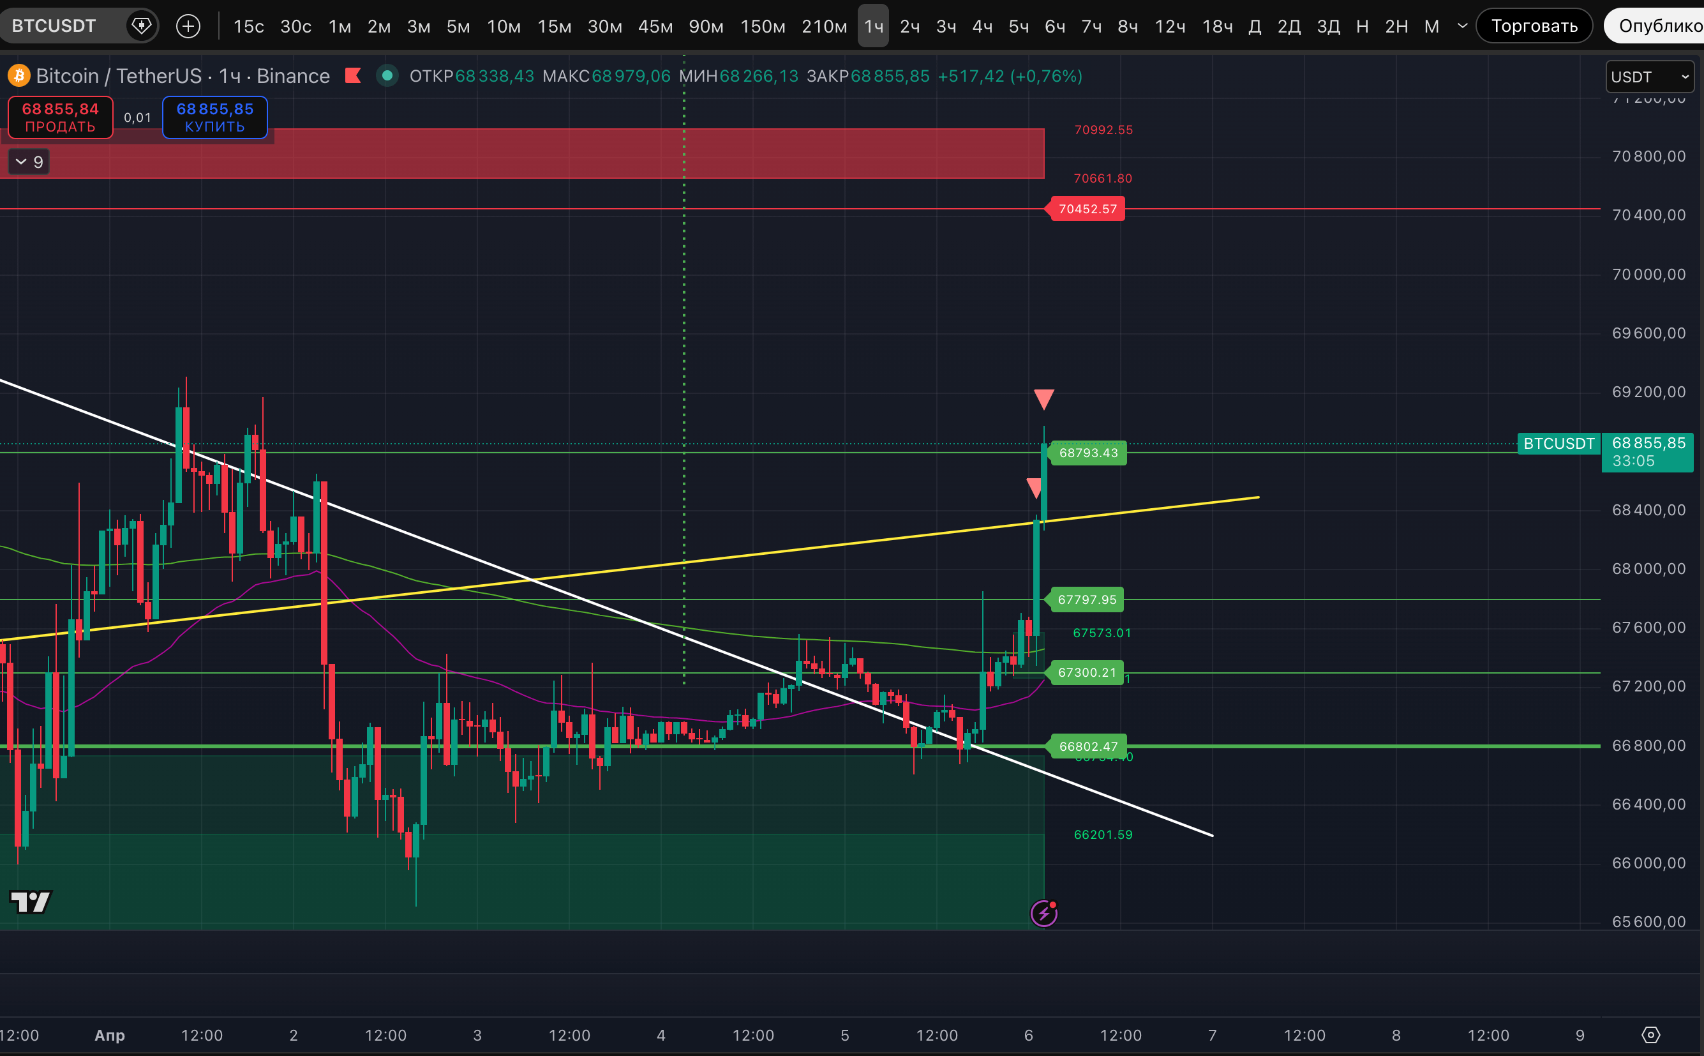Open the timeframe list chevron after М
The width and height of the screenshot is (1704, 1056).
(x=1463, y=27)
